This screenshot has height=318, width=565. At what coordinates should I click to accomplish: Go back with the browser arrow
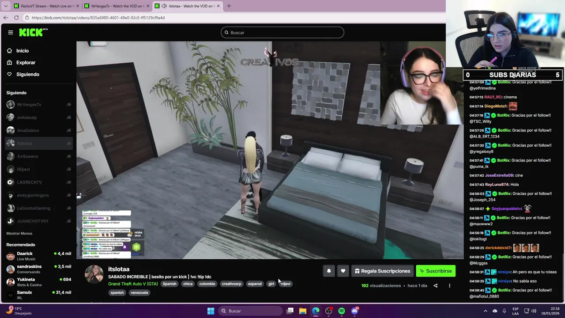[6, 18]
